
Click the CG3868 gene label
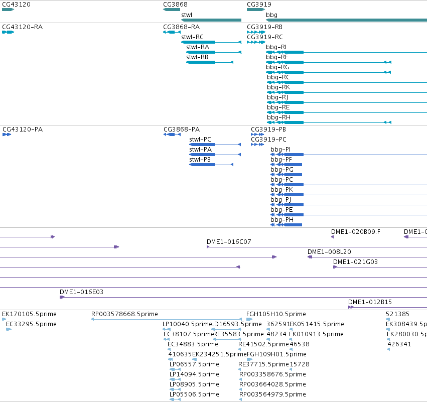pyautogui.click(x=175, y=5)
